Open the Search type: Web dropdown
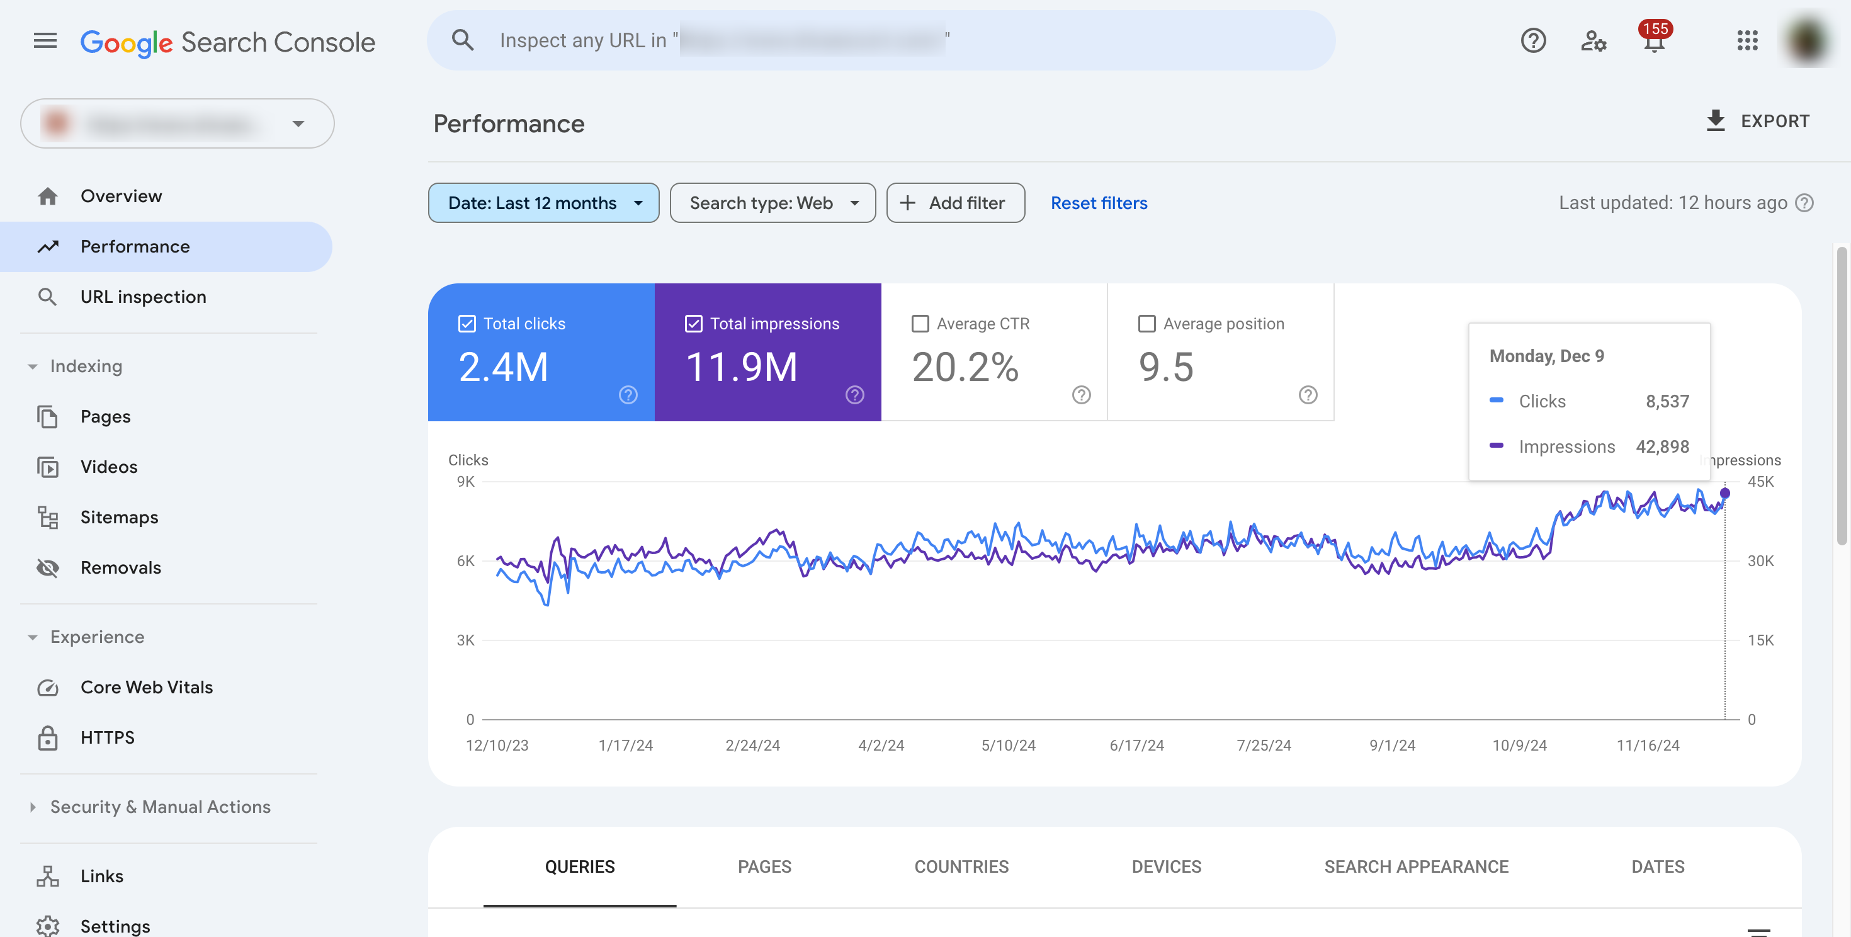1851x937 pixels. pos(773,203)
